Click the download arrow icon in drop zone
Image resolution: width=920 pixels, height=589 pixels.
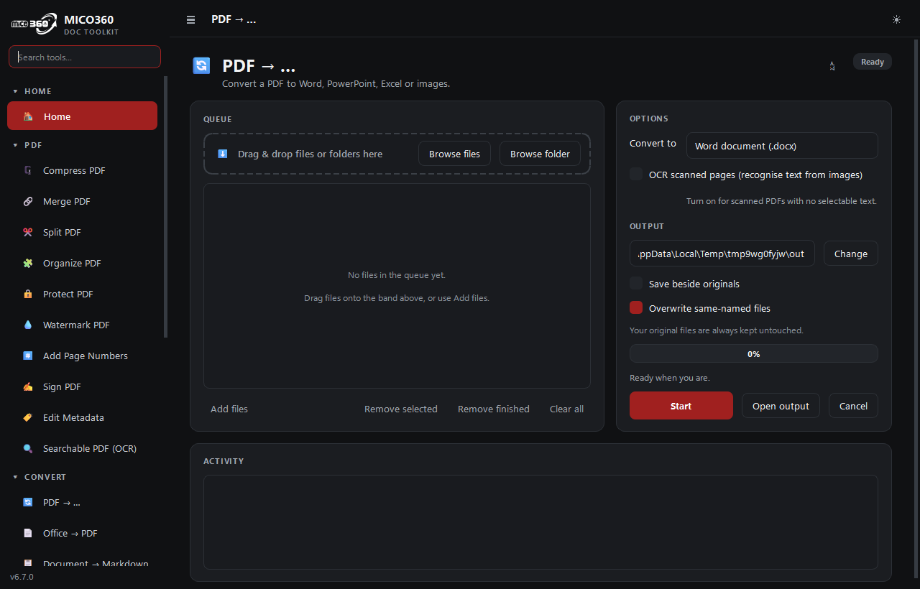coord(223,154)
